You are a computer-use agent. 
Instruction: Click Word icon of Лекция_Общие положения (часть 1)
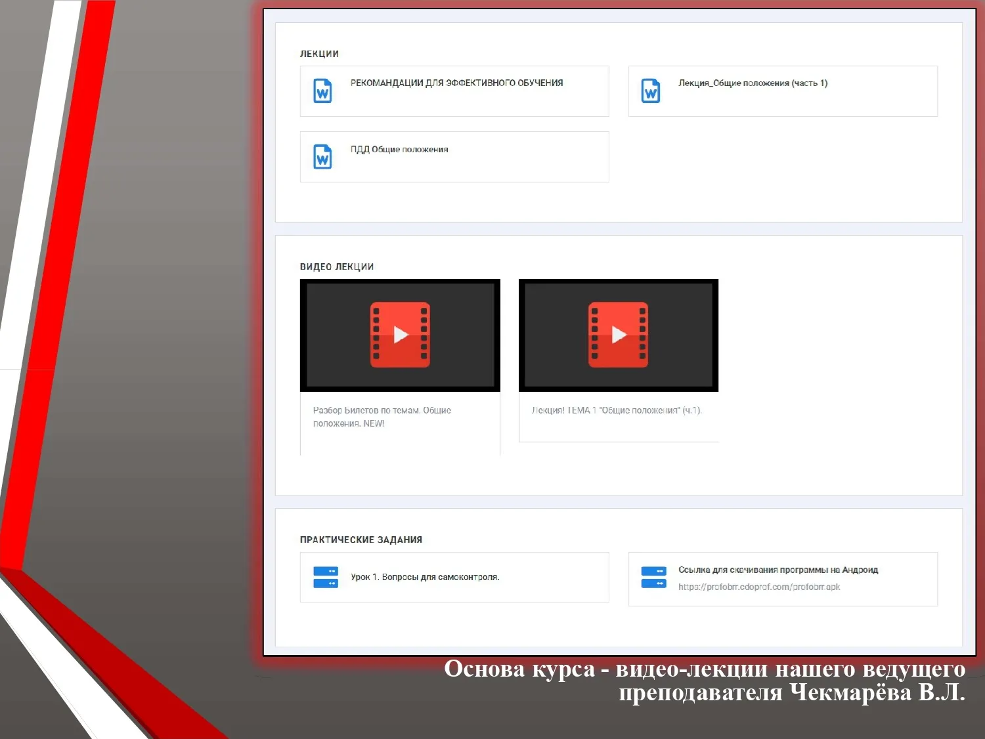click(651, 91)
